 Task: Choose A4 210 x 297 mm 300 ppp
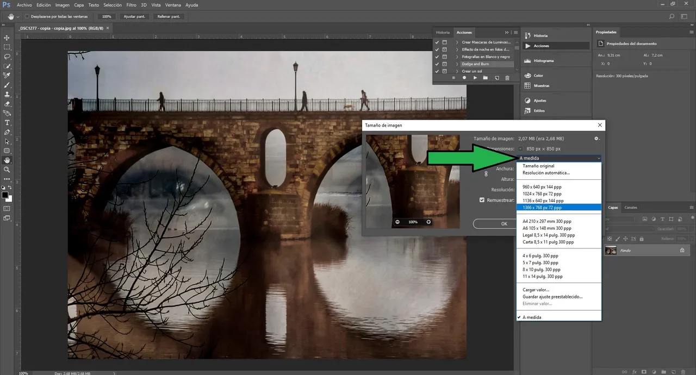click(x=547, y=221)
